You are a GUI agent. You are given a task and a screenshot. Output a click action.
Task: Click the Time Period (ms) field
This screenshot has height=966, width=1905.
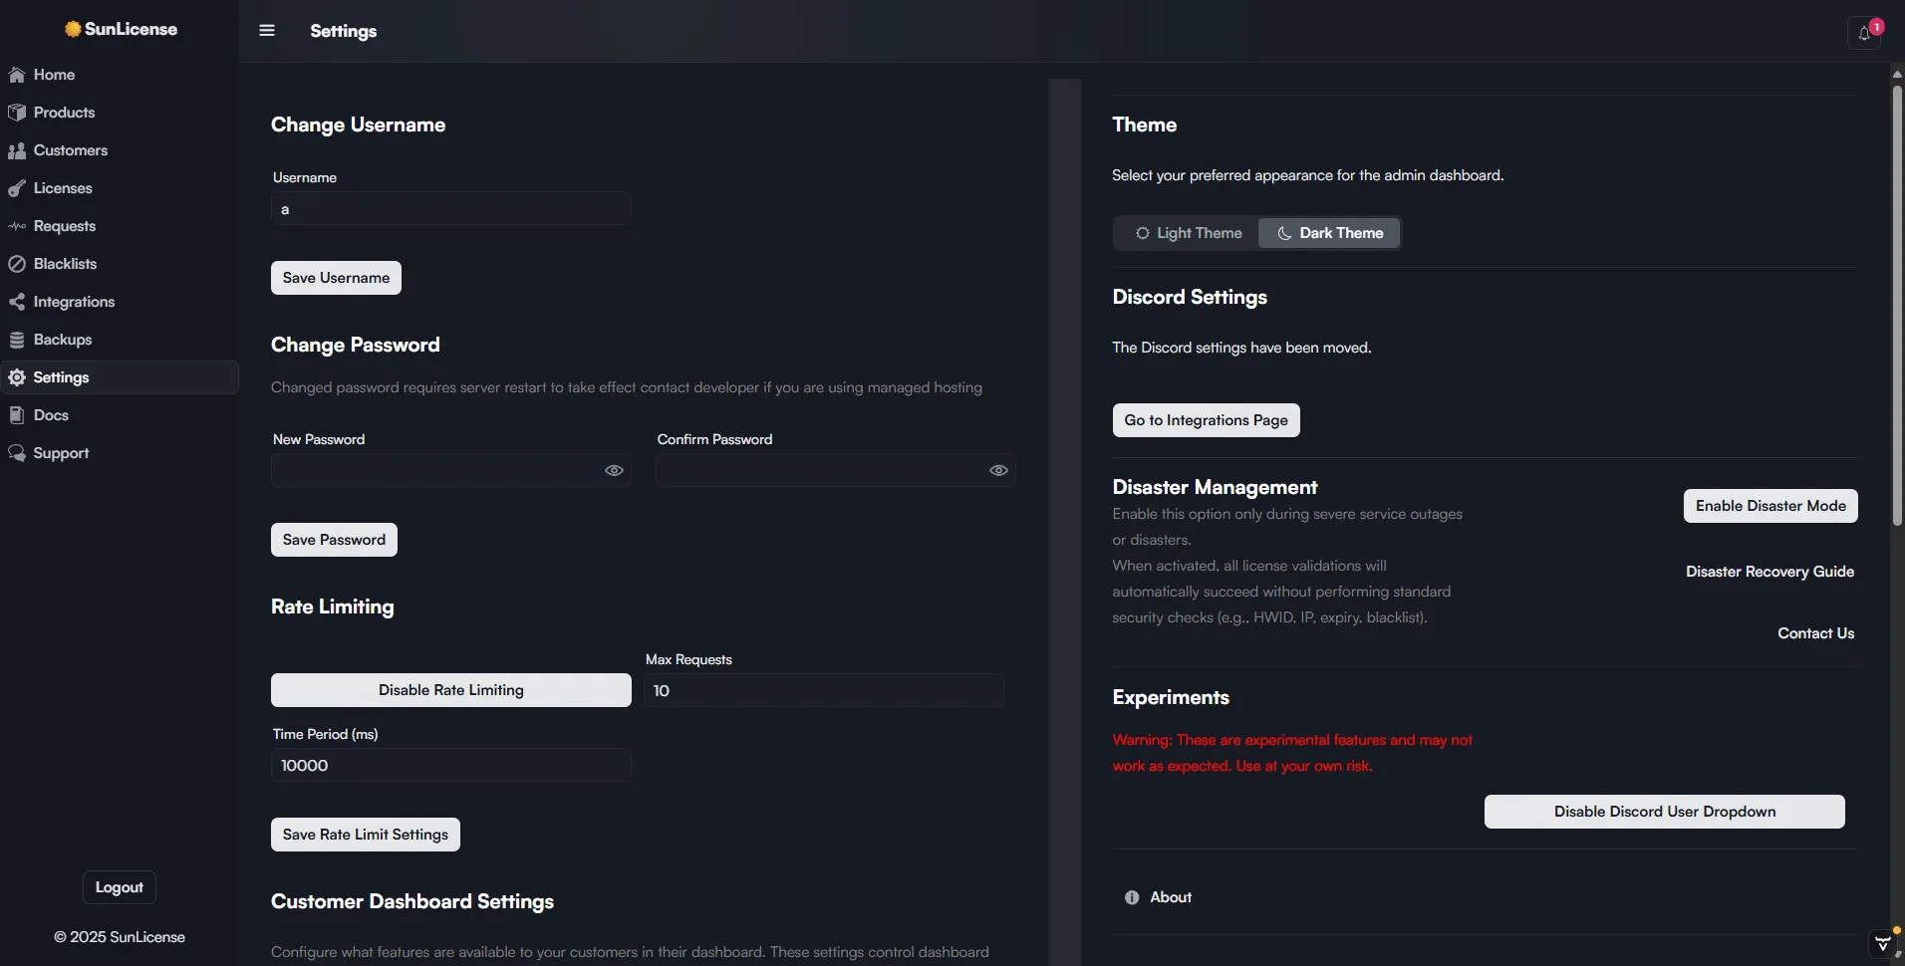[x=451, y=765]
